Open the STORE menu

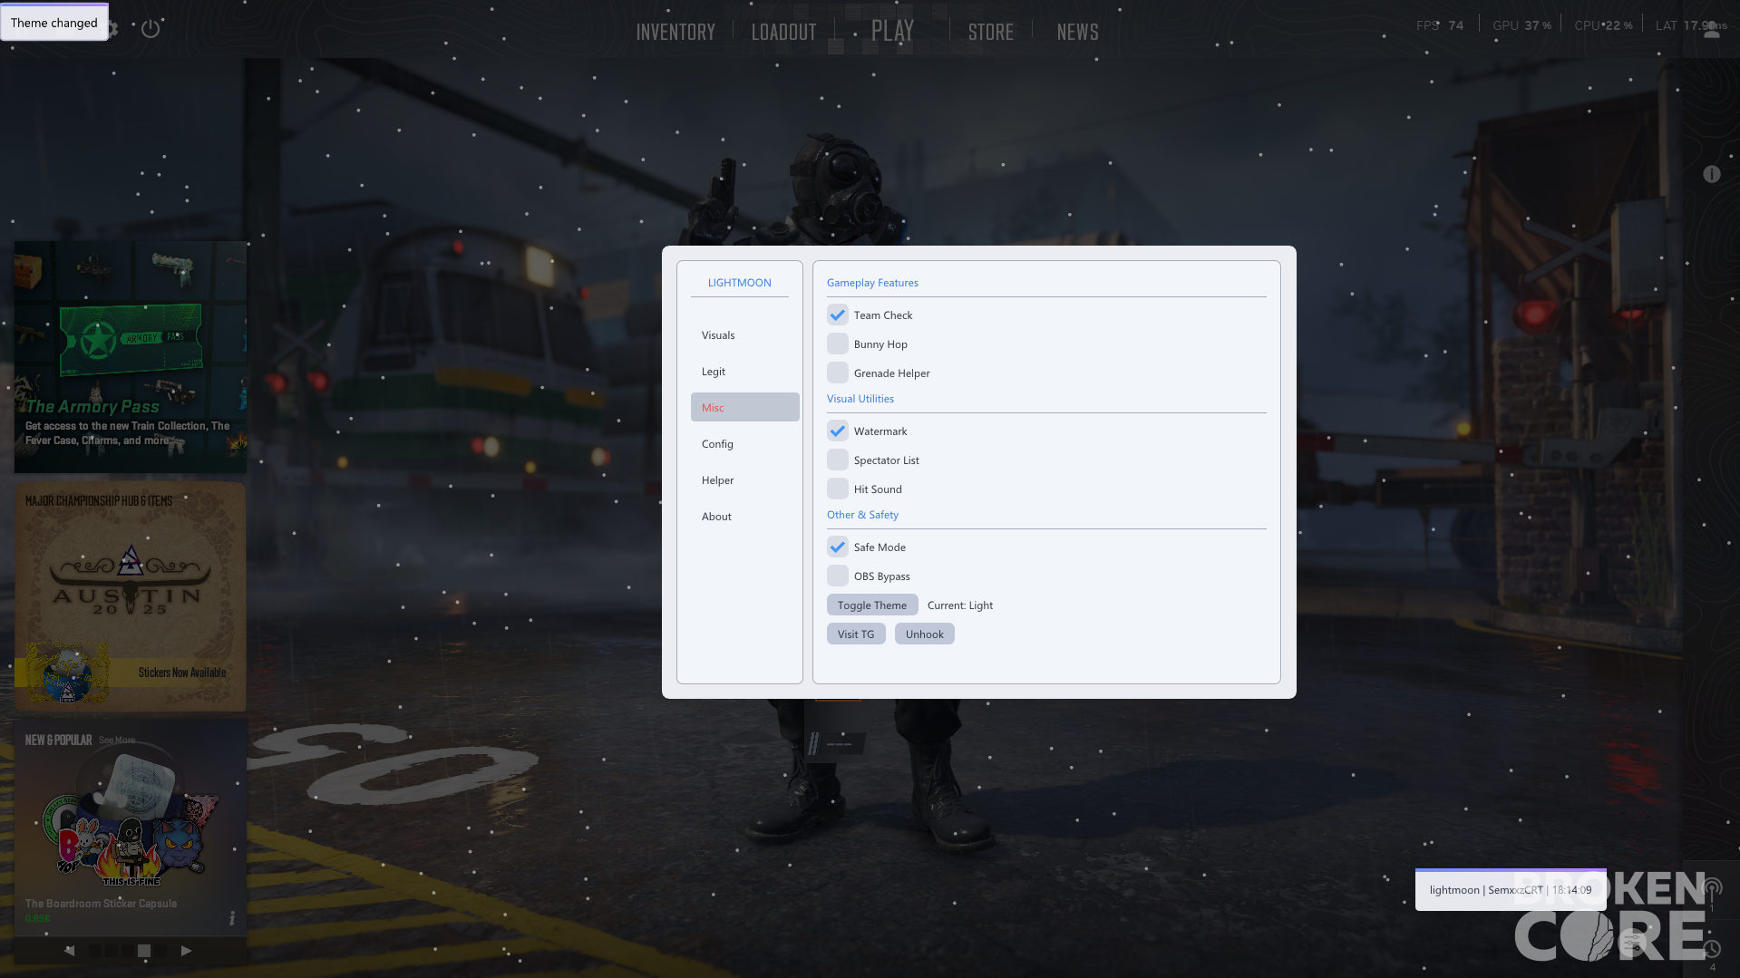click(x=990, y=33)
